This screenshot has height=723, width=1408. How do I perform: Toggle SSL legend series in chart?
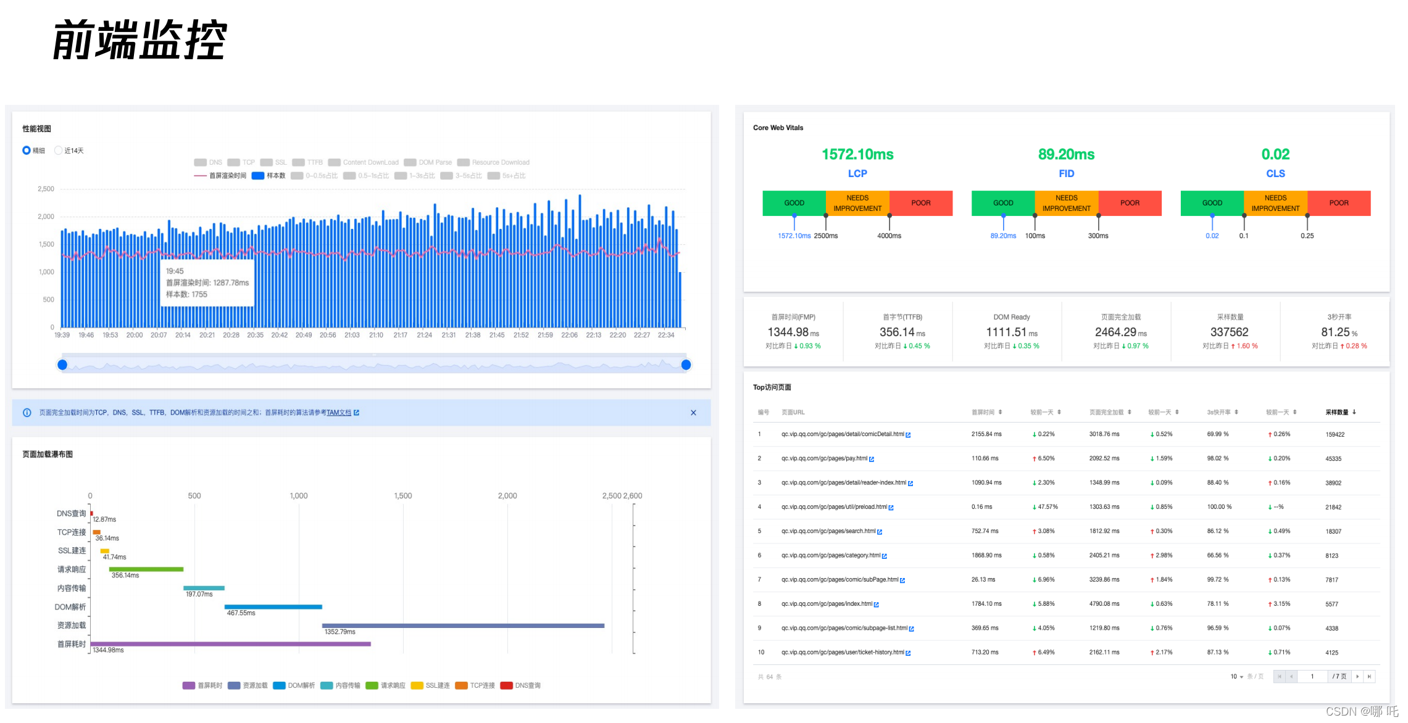tap(273, 162)
